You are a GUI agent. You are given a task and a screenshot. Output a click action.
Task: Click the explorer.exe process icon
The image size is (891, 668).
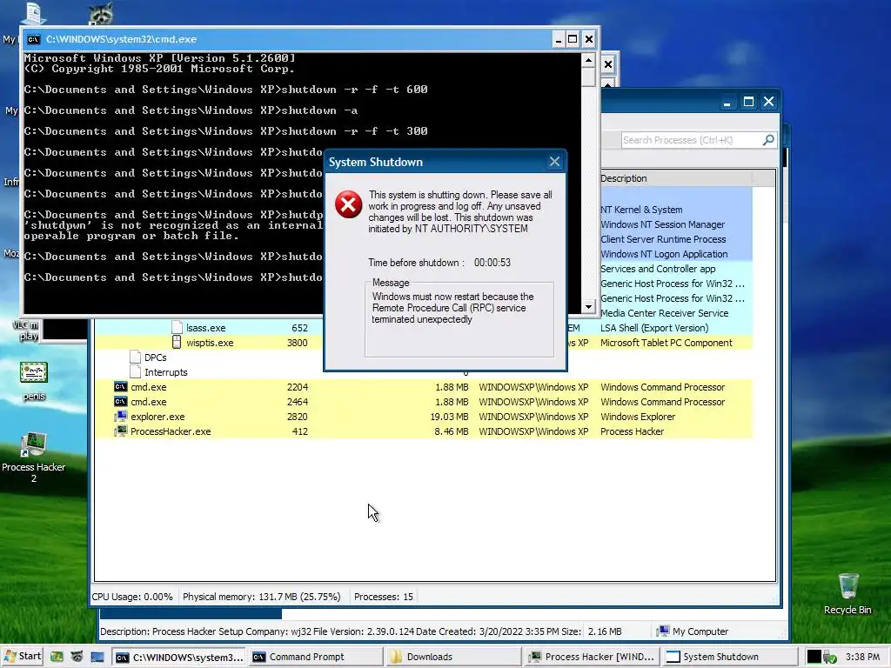[120, 417]
